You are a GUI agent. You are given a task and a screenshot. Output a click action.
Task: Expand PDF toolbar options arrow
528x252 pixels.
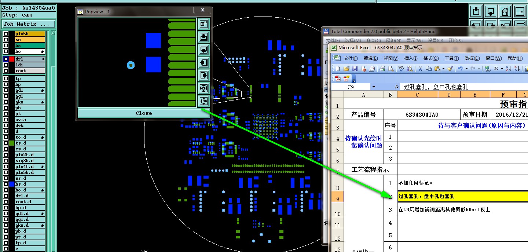point(353,78)
